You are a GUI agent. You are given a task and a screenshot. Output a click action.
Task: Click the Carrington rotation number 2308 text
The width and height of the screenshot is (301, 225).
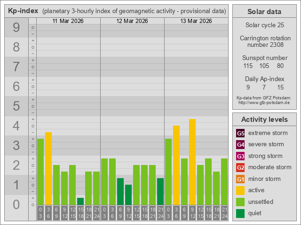point(264,41)
